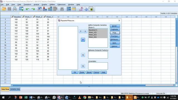Click the Find binoculars icon
The height and width of the screenshot is (100, 178).
62,9
